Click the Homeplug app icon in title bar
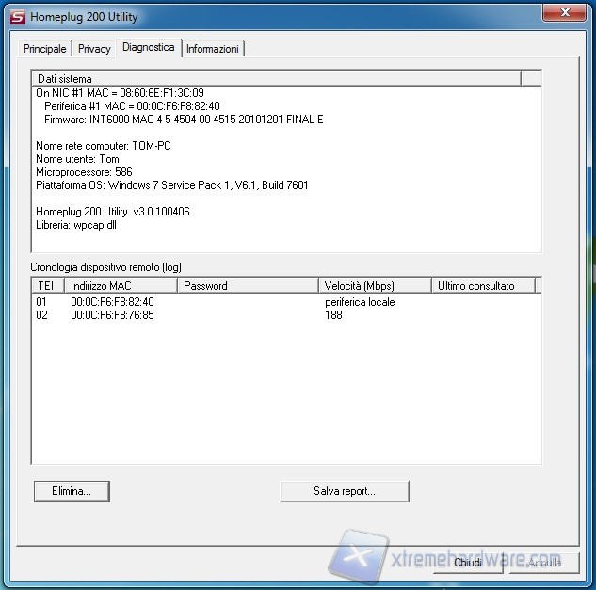Screen dimensions: 596x590 (x=16, y=16)
